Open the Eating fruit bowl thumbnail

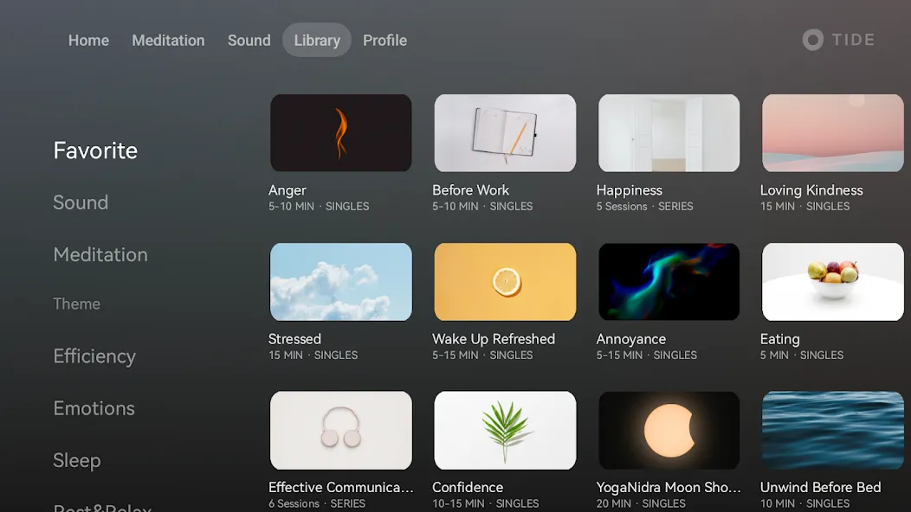(832, 282)
